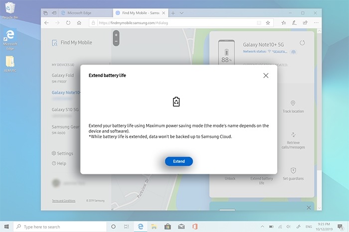349x232 pixels.
Task: Open Terms and Conditions link
Action: (64, 201)
